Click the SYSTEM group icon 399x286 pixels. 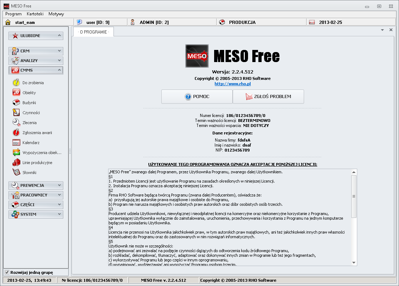click(15, 214)
